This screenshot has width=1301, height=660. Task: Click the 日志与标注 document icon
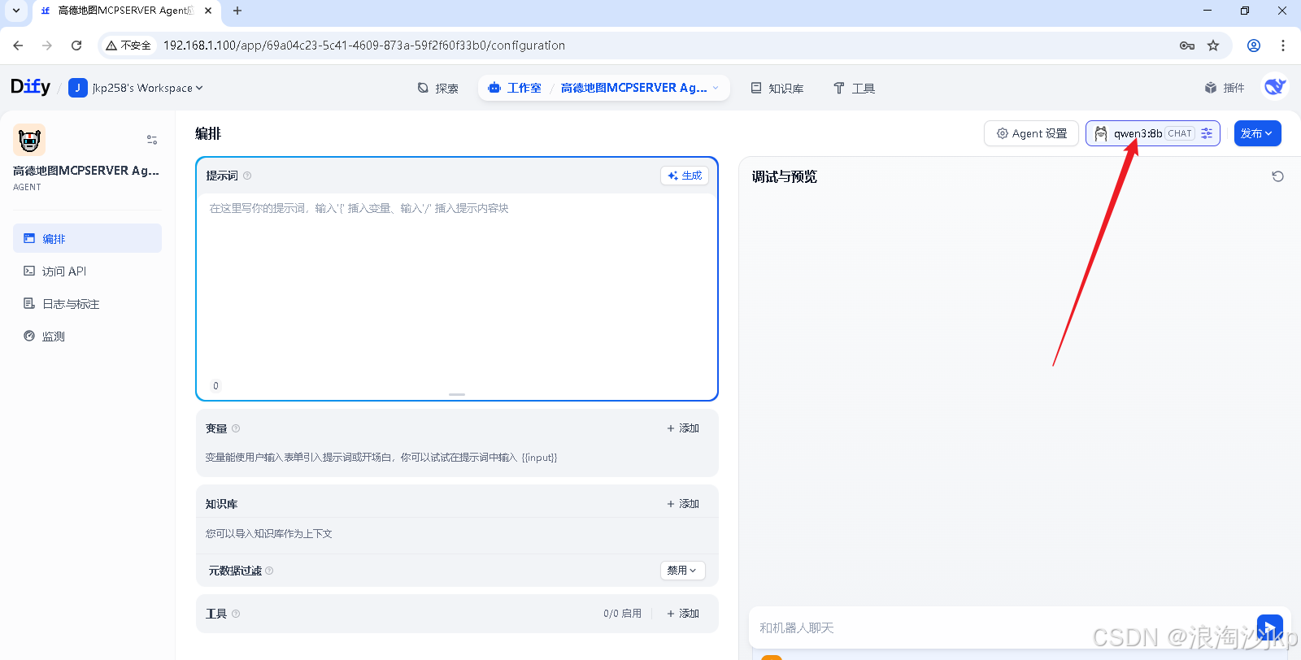pyautogui.click(x=29, y=303)
